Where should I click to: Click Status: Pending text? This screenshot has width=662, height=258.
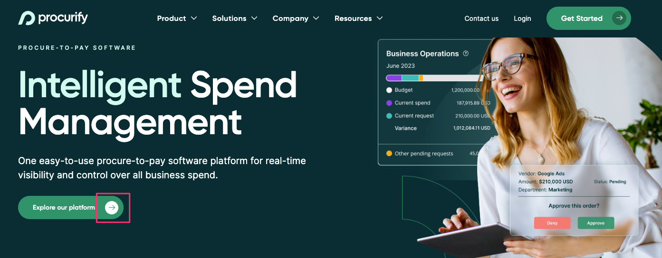tap(610, 182)
